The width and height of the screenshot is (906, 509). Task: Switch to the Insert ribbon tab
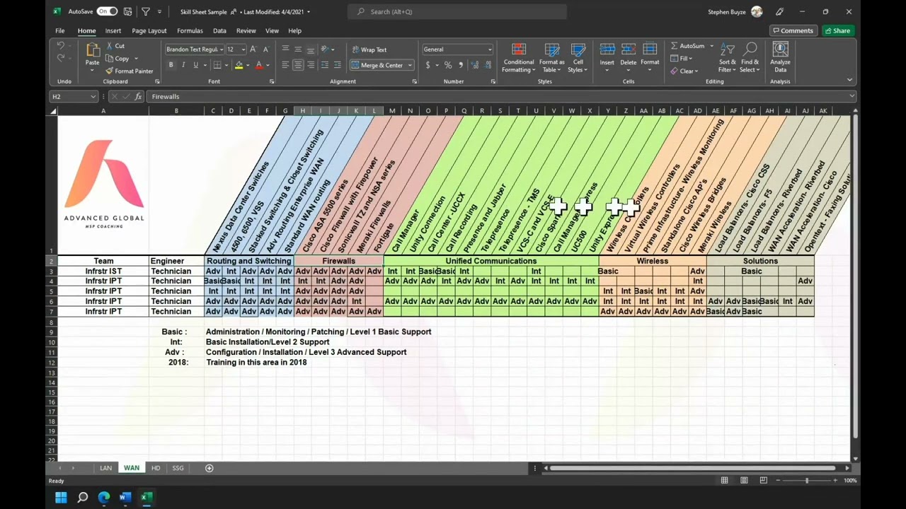pos(113,30)
